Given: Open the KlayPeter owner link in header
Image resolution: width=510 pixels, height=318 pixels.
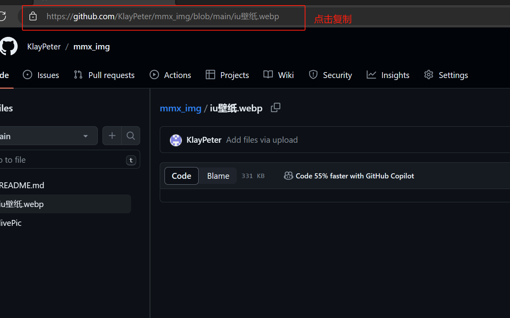Looking at the screenshot, I should tap(44, 47).
